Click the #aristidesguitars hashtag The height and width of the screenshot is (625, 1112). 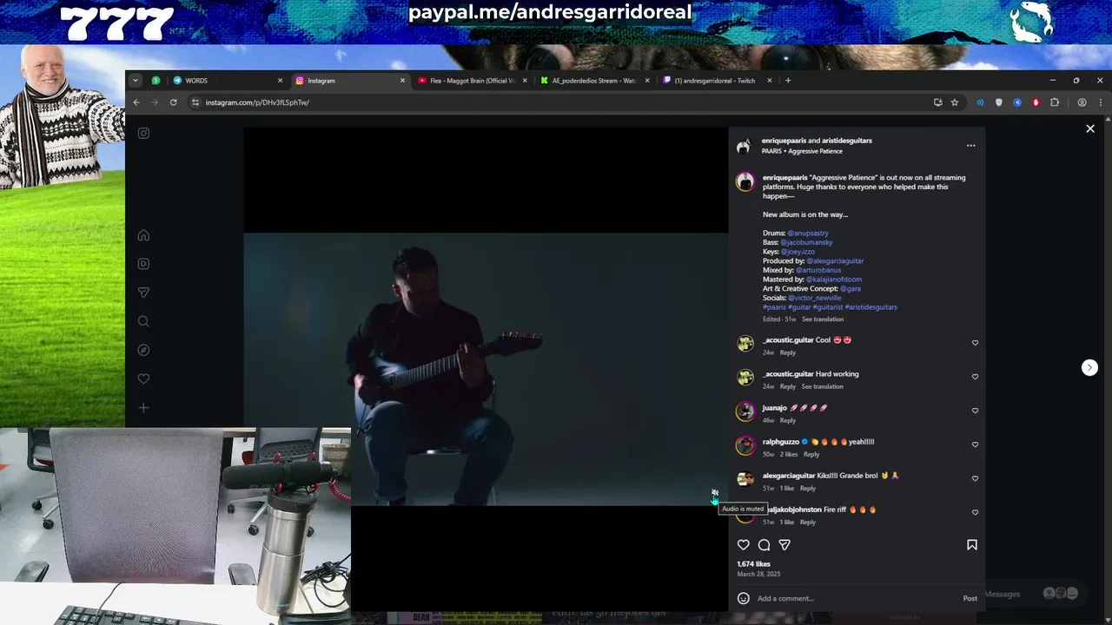coord(871,306)
